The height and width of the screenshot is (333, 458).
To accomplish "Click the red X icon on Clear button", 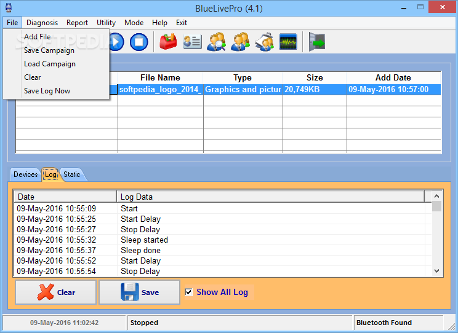I will [46, 292].
